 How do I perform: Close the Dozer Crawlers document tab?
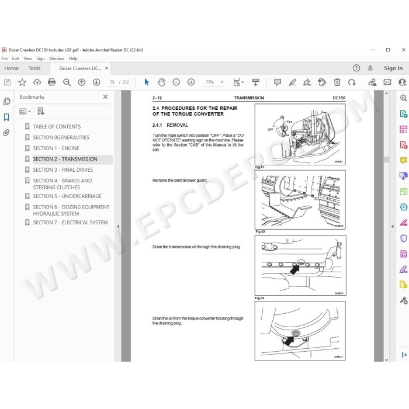(x=106, y=68)
